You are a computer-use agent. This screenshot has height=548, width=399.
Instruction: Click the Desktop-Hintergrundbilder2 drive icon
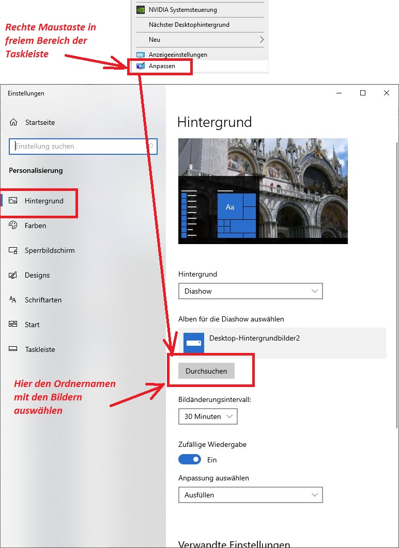pos(194,343)
